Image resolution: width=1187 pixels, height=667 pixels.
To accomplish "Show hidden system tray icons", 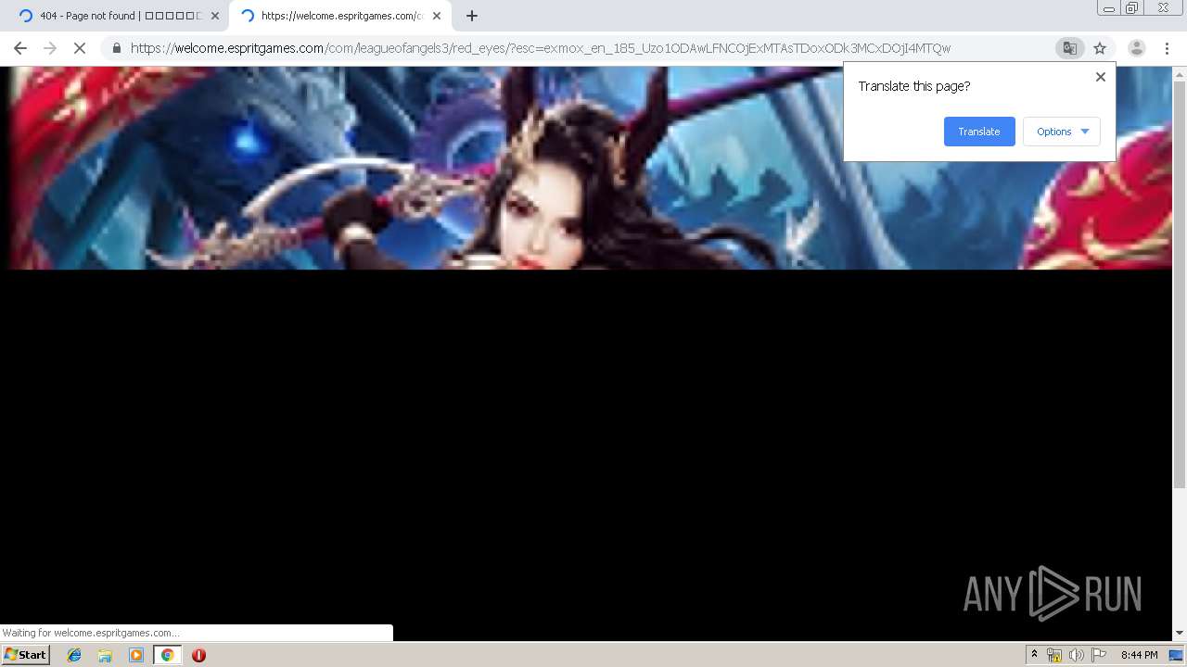I will [1034, 655].
